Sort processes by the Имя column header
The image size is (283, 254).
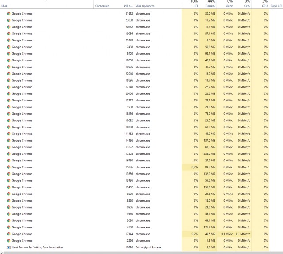pyautogui.click(x=4, y=6)
